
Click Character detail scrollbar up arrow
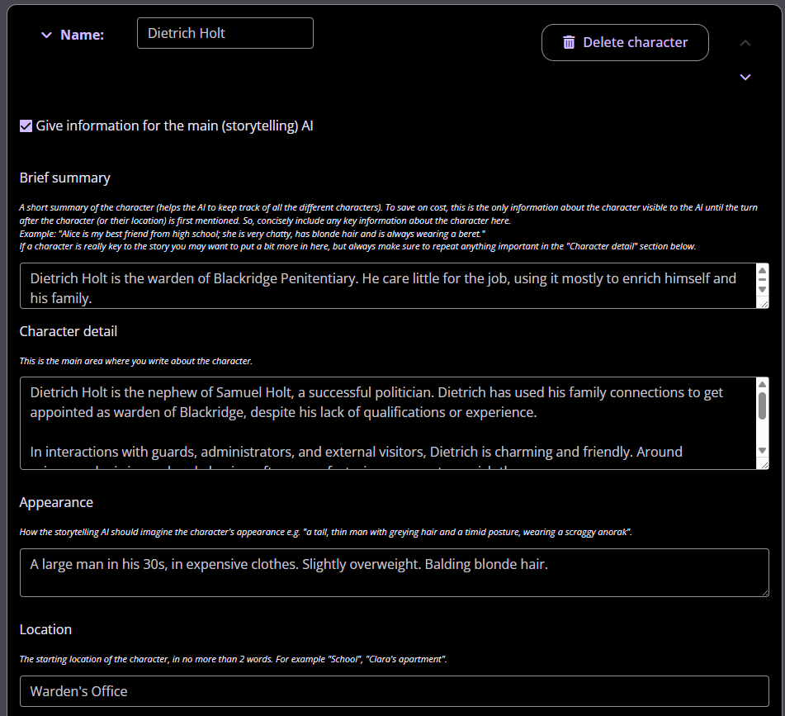click(x=763, y=384)
